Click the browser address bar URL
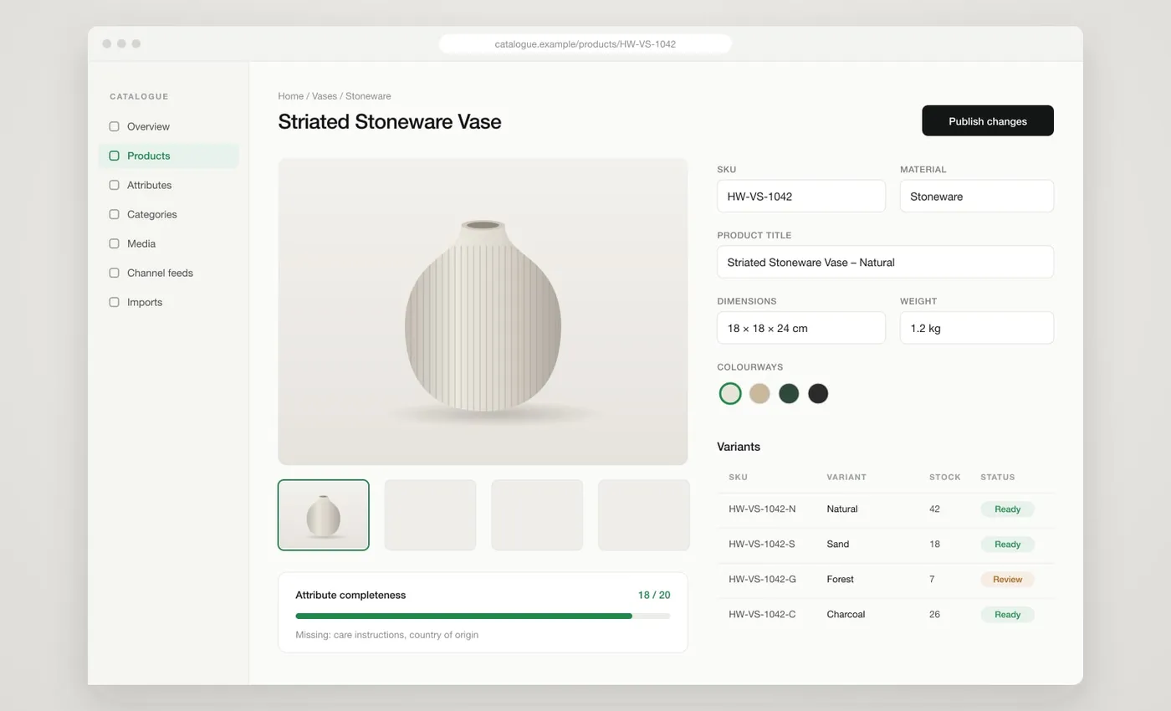The height and width of the screenshot is (711, 1171). 585,43
